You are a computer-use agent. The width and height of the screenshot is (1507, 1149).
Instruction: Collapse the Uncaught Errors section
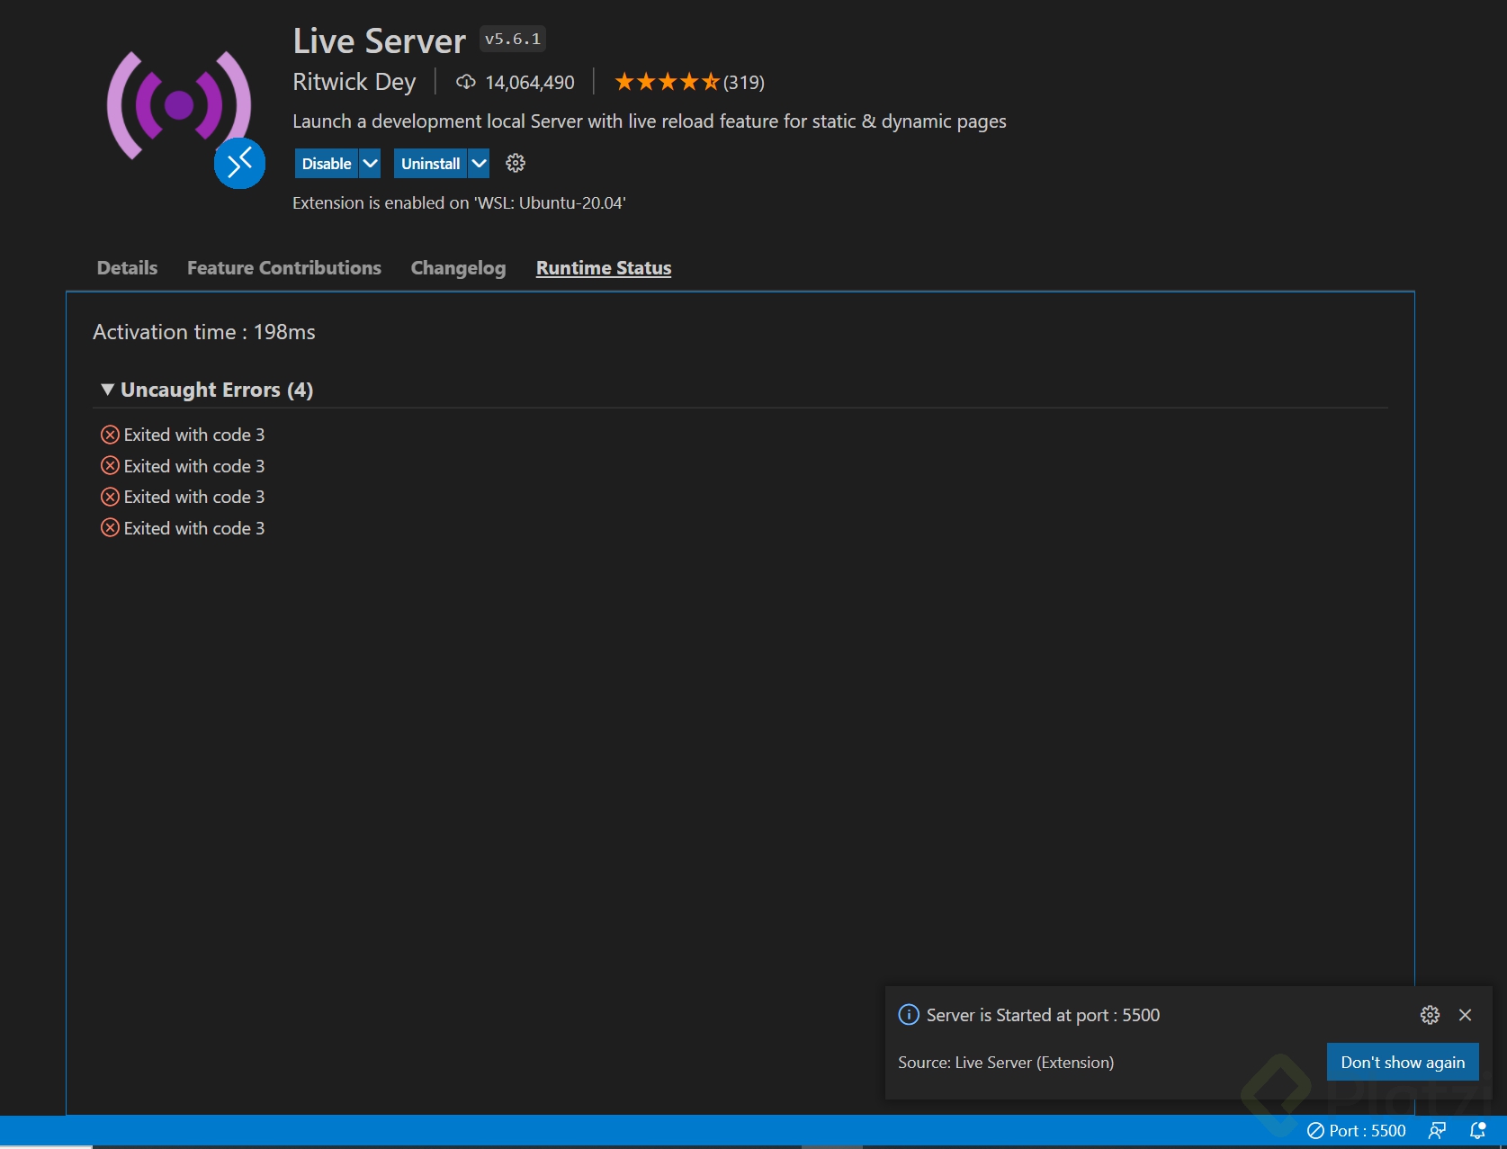pyautogui.click(x=107, y=390)
